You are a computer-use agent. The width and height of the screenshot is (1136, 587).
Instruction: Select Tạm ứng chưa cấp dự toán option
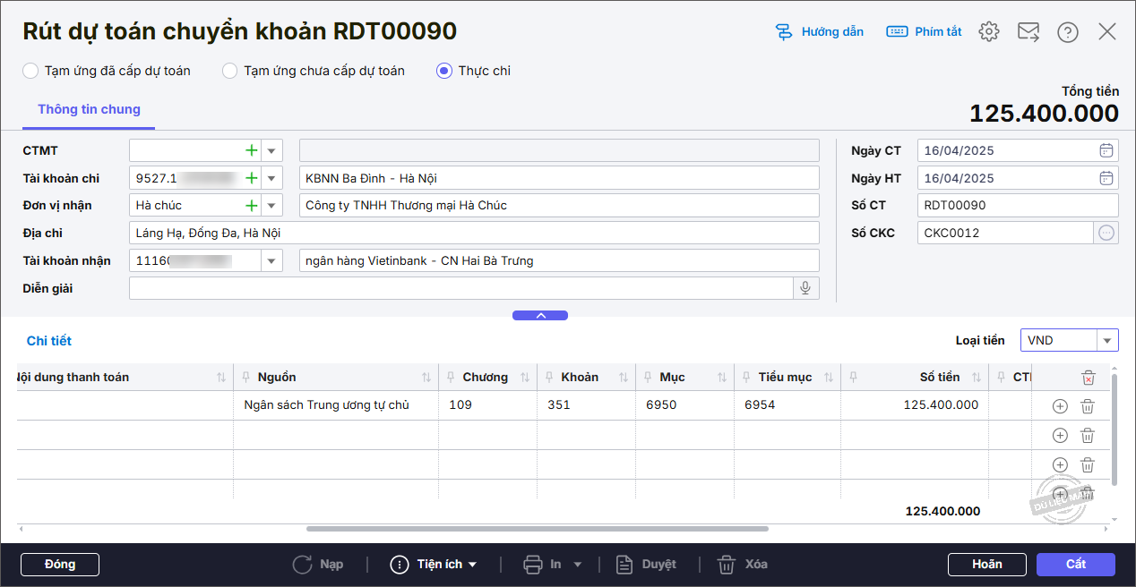coord(230,71)
